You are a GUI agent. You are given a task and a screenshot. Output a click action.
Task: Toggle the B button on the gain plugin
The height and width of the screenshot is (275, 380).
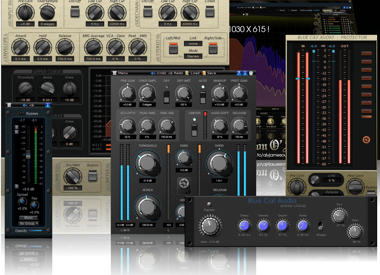17,127
